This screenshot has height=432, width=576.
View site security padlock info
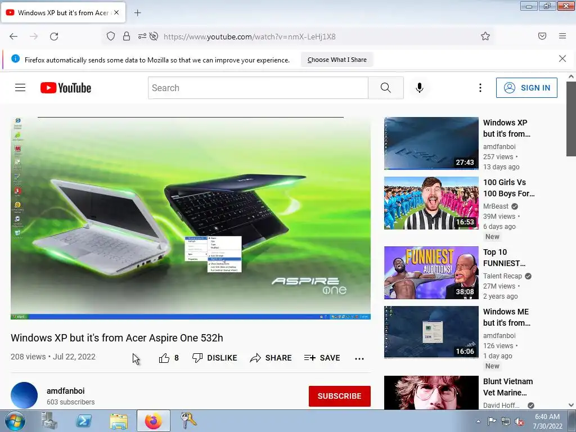[127, 37]
